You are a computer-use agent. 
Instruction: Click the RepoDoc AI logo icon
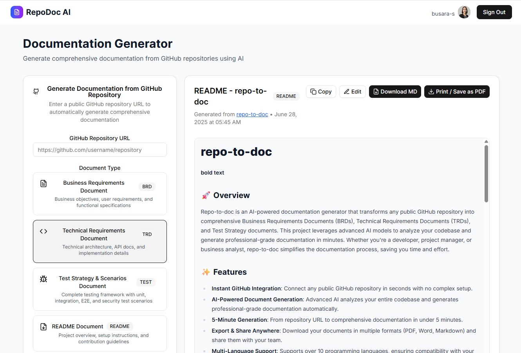(17, 12)
